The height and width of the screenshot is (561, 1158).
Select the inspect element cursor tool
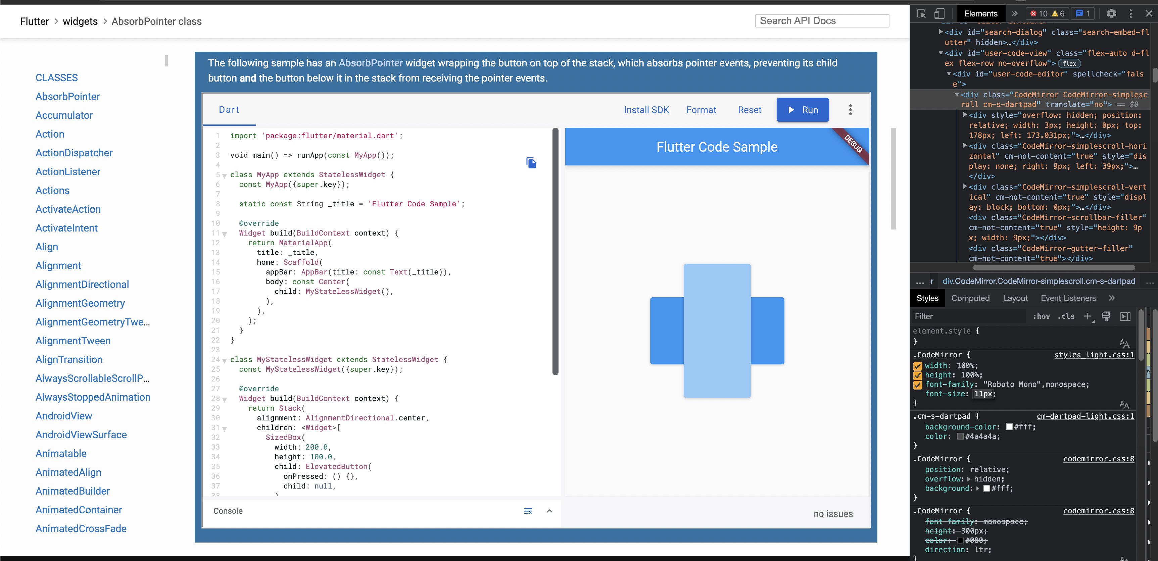point(921,13)
